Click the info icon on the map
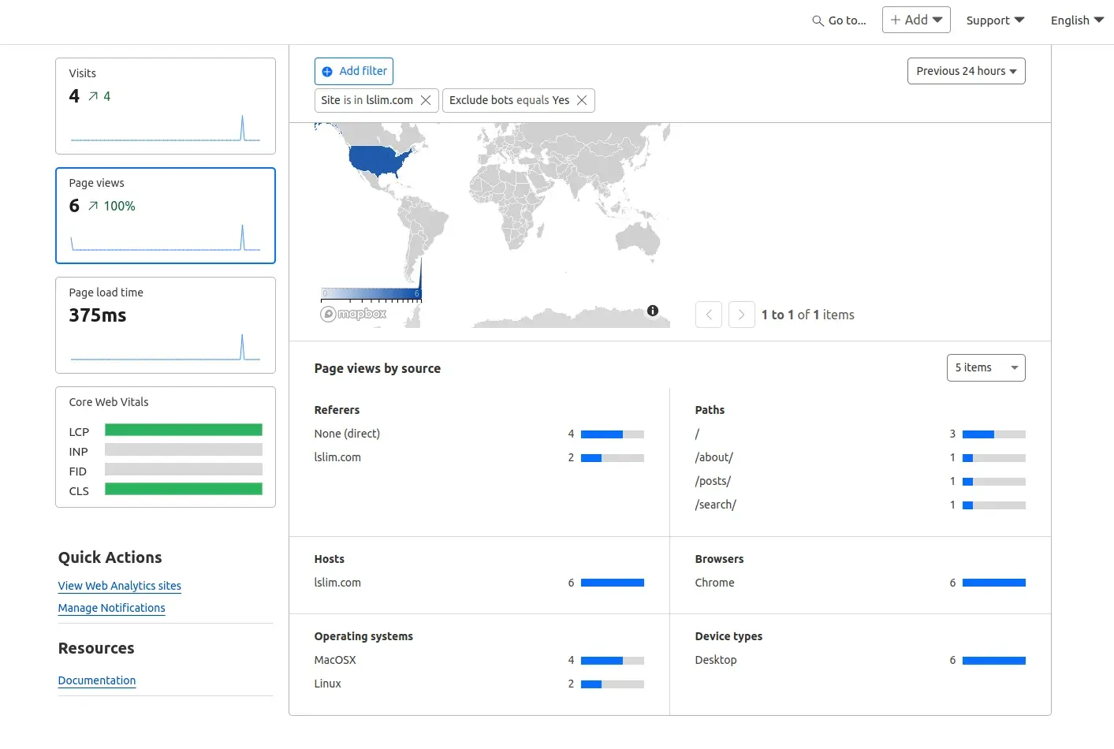The image size is (1114, 749). (652, 311)
